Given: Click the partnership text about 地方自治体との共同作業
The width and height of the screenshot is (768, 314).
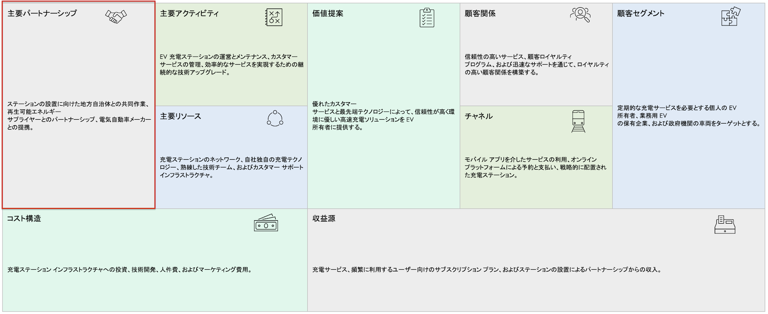Looking at the screenshot, I should [79, 115].
